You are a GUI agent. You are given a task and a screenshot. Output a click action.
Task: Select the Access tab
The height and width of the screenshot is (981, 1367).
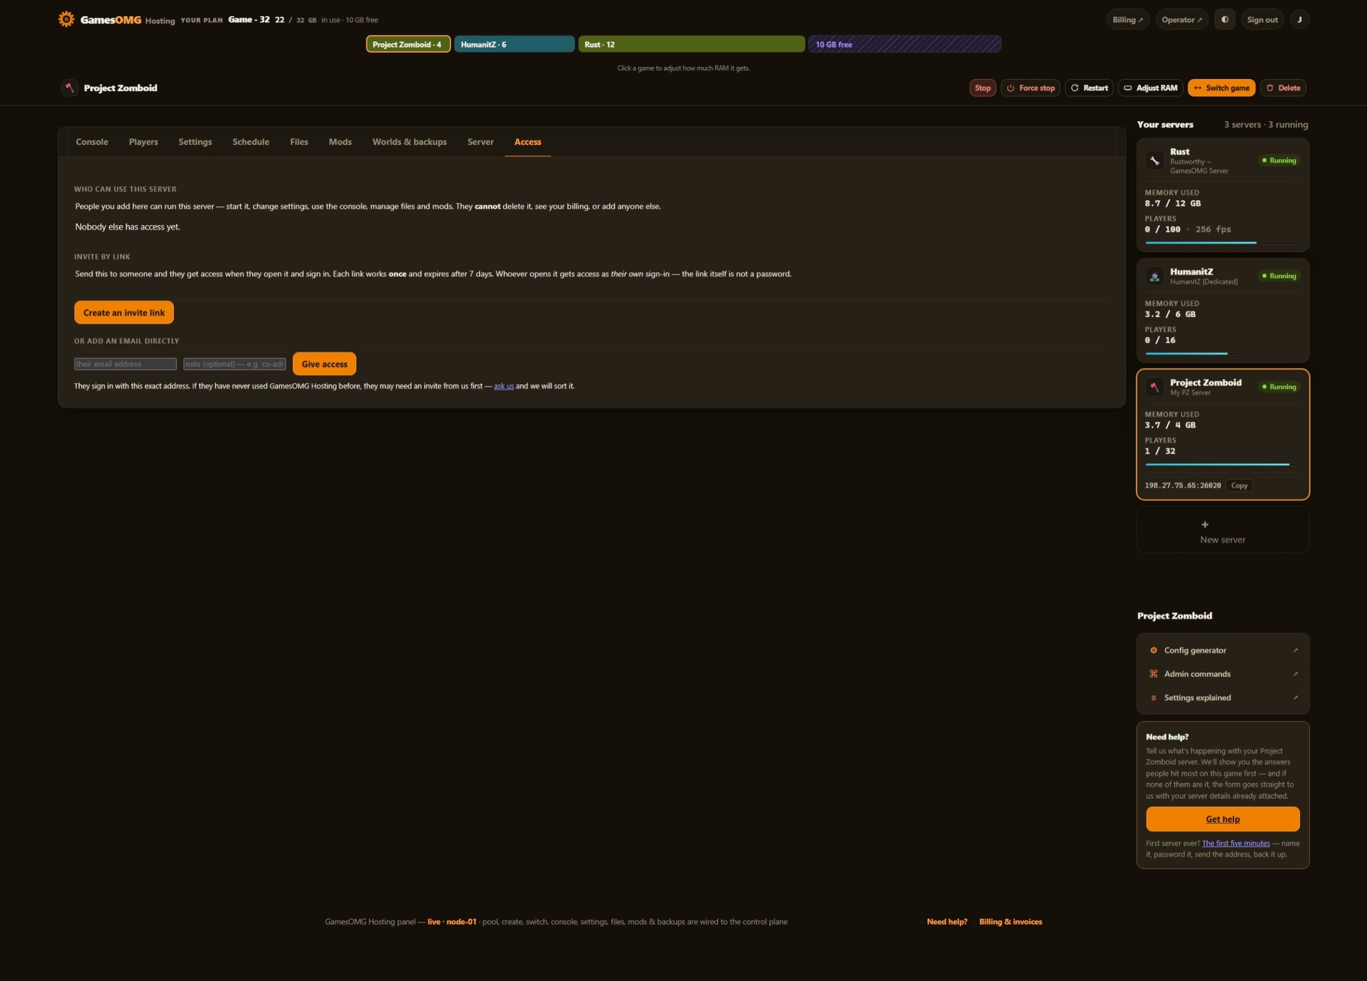527,142
